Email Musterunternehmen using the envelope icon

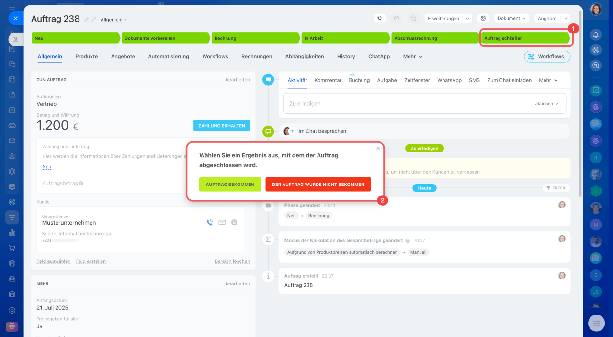pyautogui.click(x=222, y=222)
